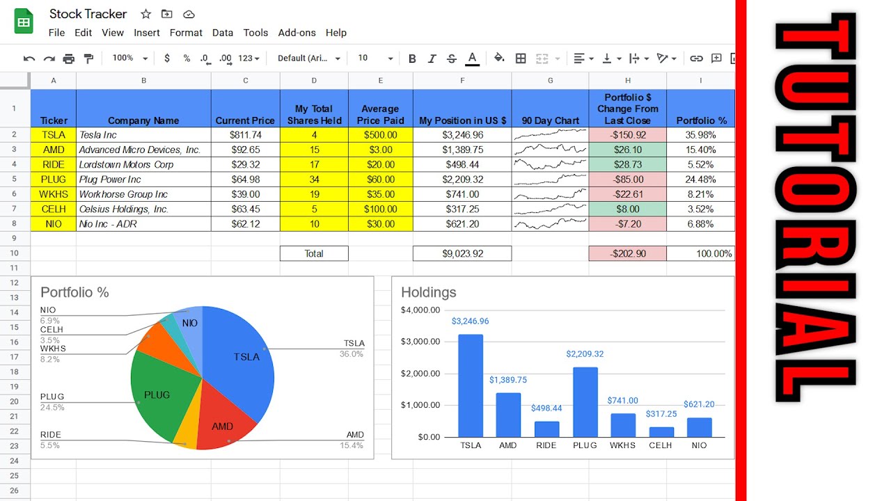
Task: Click the insert comment icon
Action: [716, 58]
